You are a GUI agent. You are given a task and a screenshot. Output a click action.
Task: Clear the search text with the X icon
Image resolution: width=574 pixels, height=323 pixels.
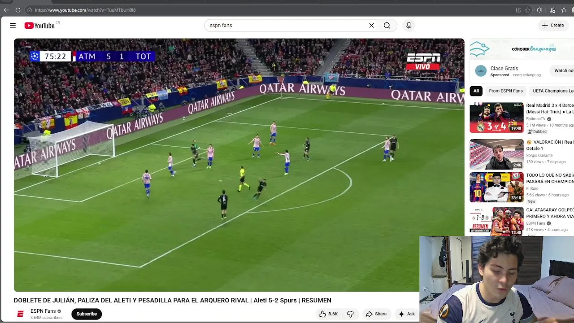pyautogui.click(x=372, y=26)
